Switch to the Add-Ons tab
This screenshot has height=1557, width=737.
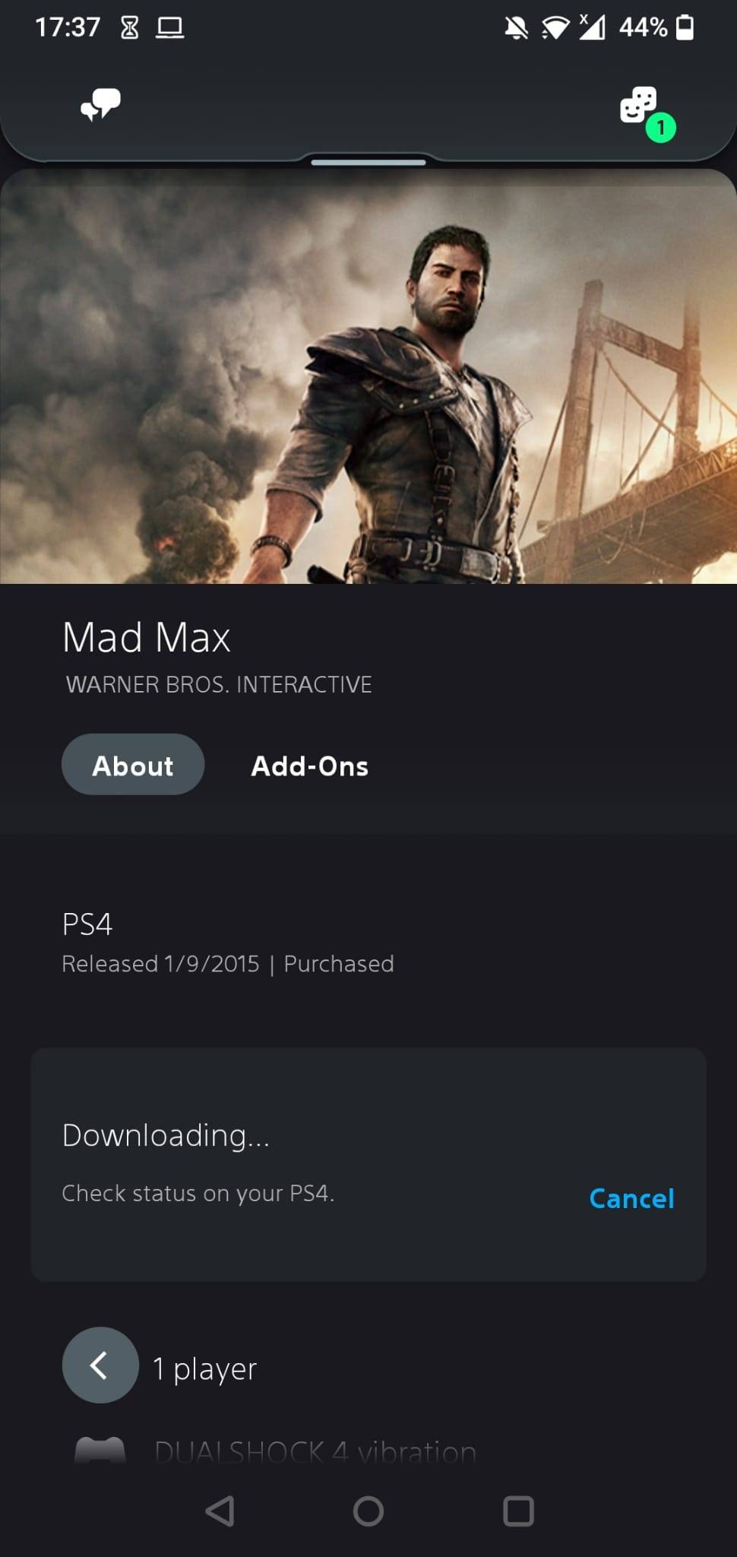pos(310,766)
